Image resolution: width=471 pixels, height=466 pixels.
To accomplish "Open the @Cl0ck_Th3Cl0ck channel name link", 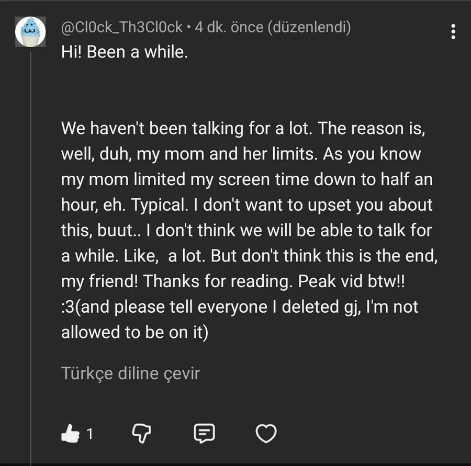I will click(122, 27).
